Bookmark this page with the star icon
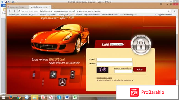The image size is (179, 100). [x=169, y=11]
